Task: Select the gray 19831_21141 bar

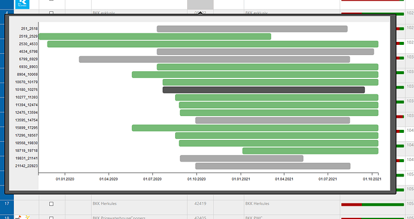Action: 242,159
